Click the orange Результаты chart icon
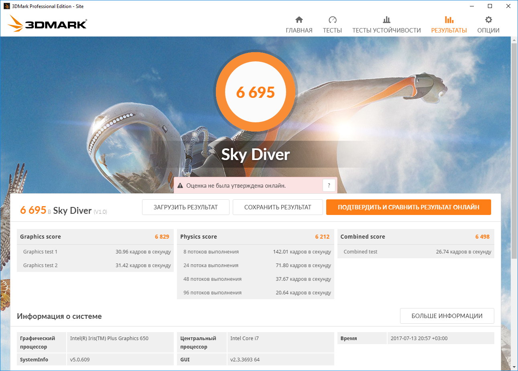This screenshot has height=371, width=518. coord(449,20)
